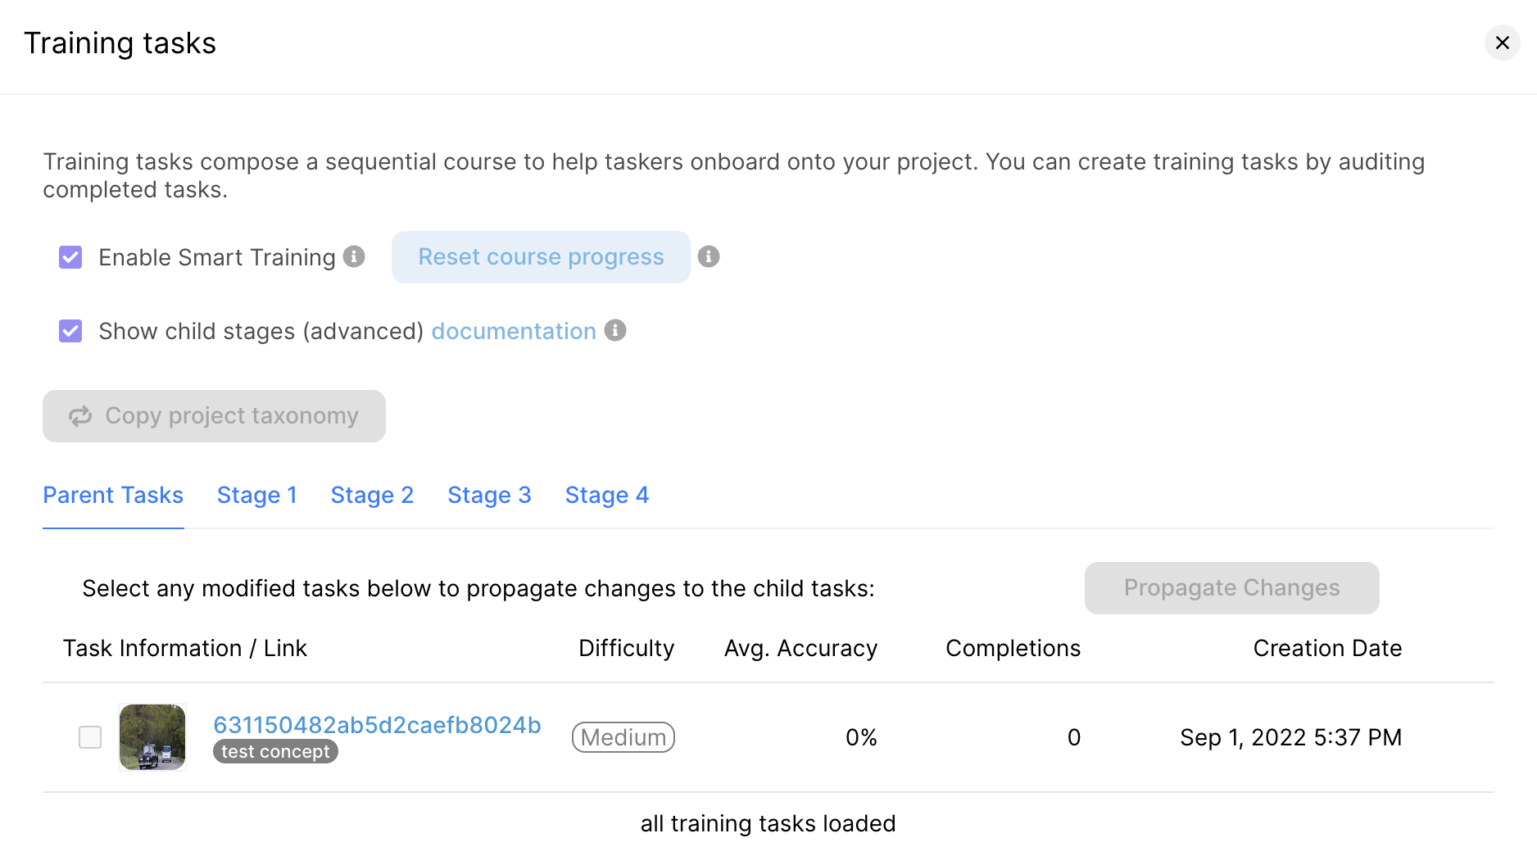Toggle the Enable Smart Training checkbox
Image resolution: width=1537 pixels, height=865 pixels.
tap(70, 257)
